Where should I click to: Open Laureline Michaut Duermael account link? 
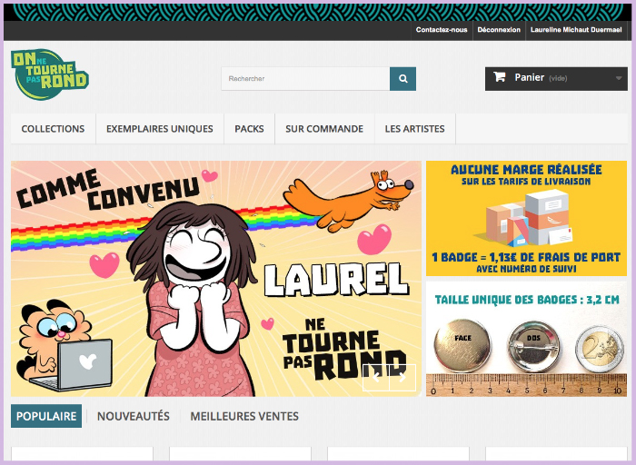pyautogui.click(x=576, y=30)
